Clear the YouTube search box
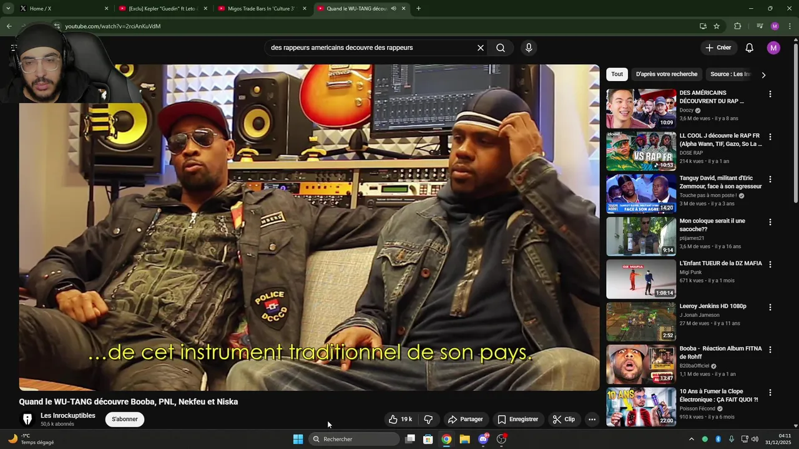Viewport: 799px width, 449px height. (481, 47)
